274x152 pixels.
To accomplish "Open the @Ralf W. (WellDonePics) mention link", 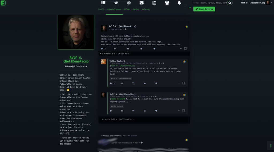I will point(122,66).
